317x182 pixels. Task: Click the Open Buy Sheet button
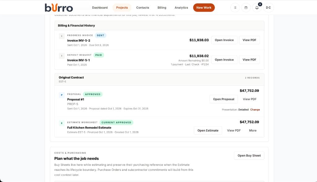(249, 155)
